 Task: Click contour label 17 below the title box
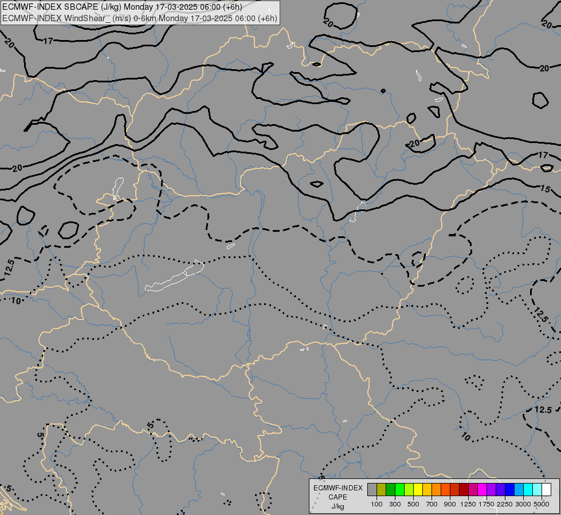[48, 41]
